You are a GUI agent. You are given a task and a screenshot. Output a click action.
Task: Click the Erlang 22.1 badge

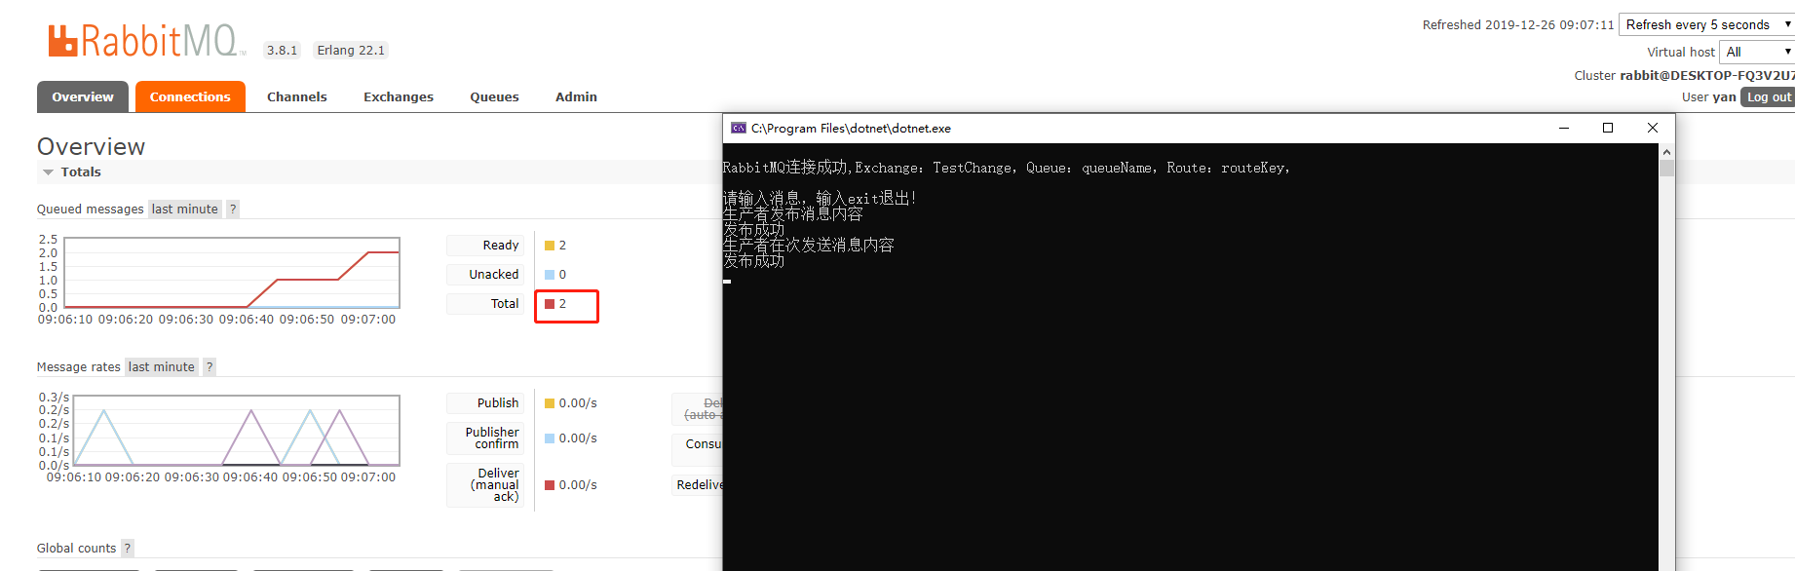351,50
